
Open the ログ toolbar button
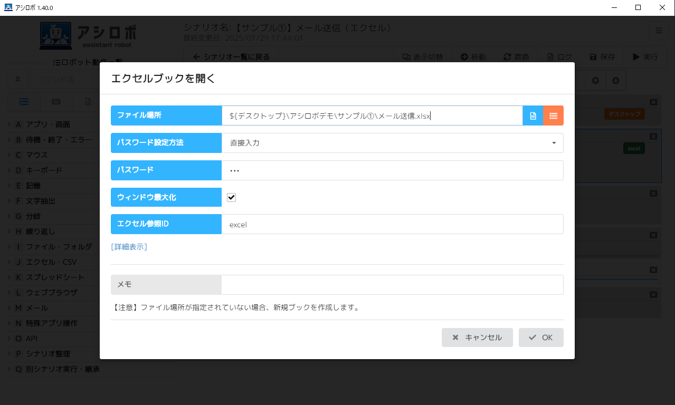pos(559,57)
